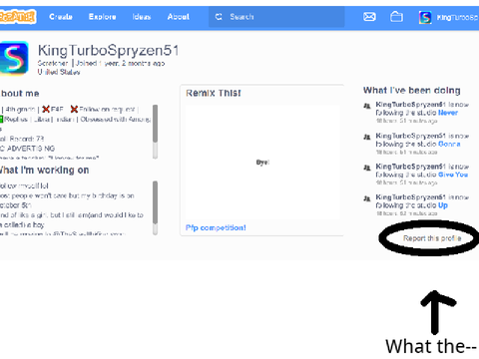Image resolution: width=479 pixels, height=359 pixels.
Task: Click the Search input field
Action: click(x=276, y=17)
